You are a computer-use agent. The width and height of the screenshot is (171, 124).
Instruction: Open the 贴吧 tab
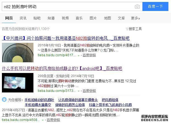pyautogui.click(x=37, y=18)
